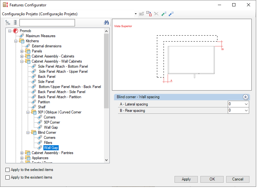Click the External dimensions tag icon

28,46
